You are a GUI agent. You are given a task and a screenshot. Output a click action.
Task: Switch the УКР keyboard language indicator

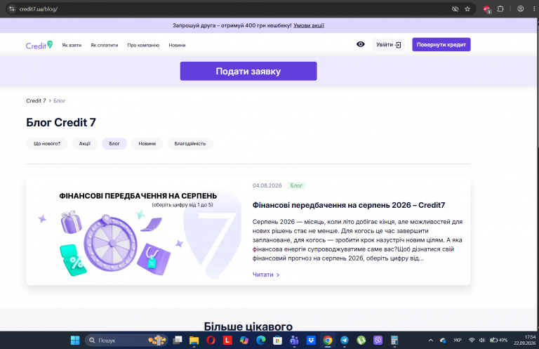tap(457, 340)
